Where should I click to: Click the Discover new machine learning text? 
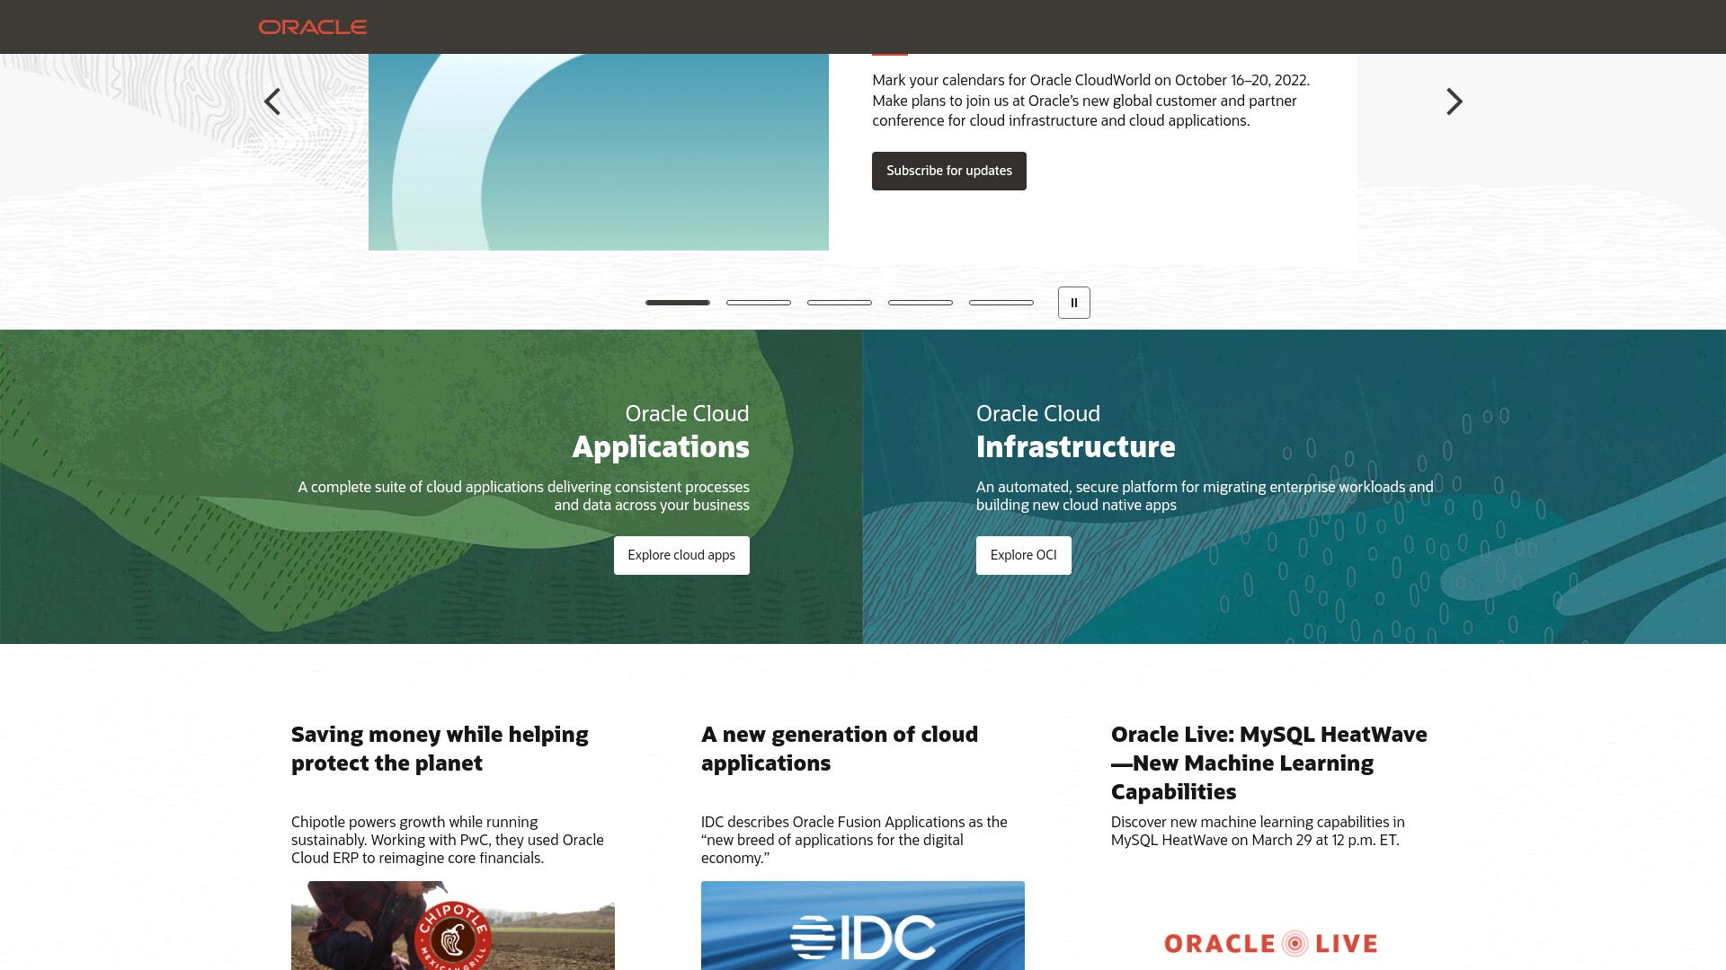click(x=1258, y=831)
